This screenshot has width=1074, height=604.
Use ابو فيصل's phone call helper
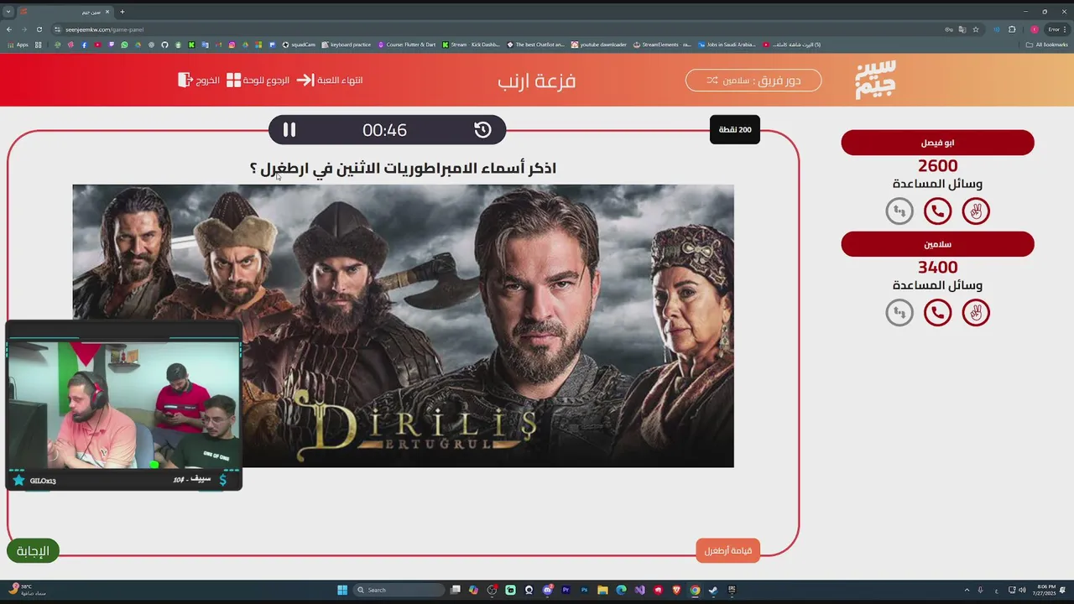click(937, 211)
